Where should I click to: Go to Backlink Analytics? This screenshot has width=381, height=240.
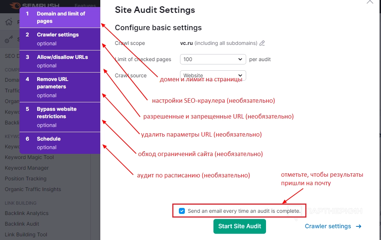(x=26, y=213)
